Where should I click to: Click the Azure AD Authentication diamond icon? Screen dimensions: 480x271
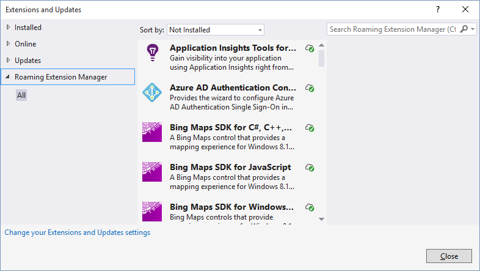click(151, 92)
